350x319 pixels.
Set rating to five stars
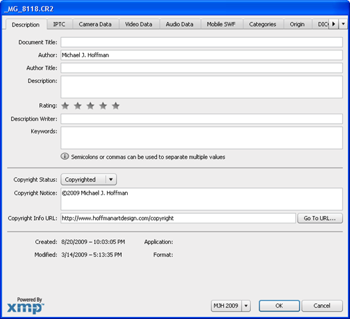116,106
